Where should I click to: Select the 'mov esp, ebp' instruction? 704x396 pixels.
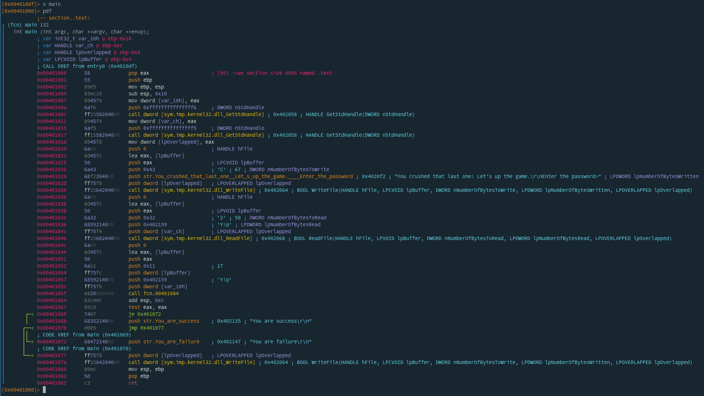pos(146,369)
